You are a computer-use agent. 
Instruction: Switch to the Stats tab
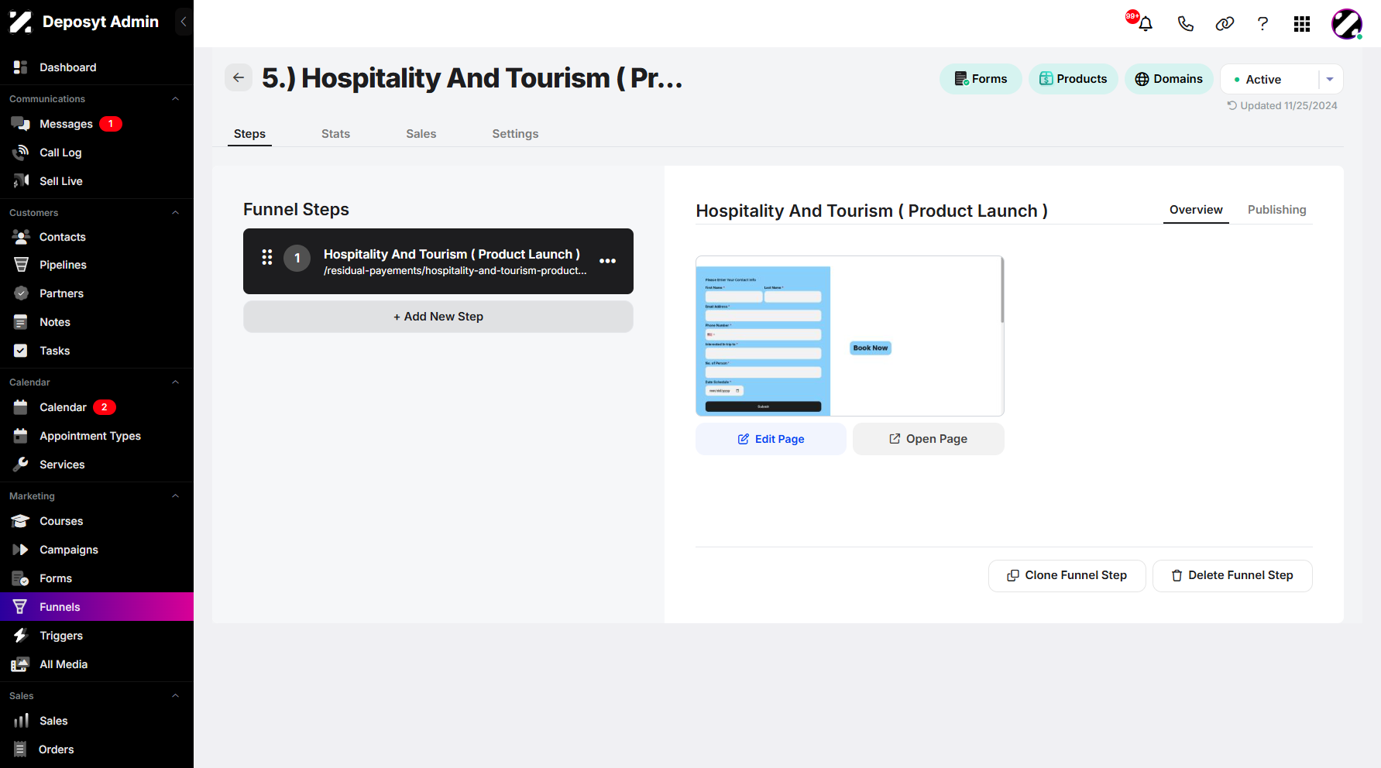[x=335, y=134]
